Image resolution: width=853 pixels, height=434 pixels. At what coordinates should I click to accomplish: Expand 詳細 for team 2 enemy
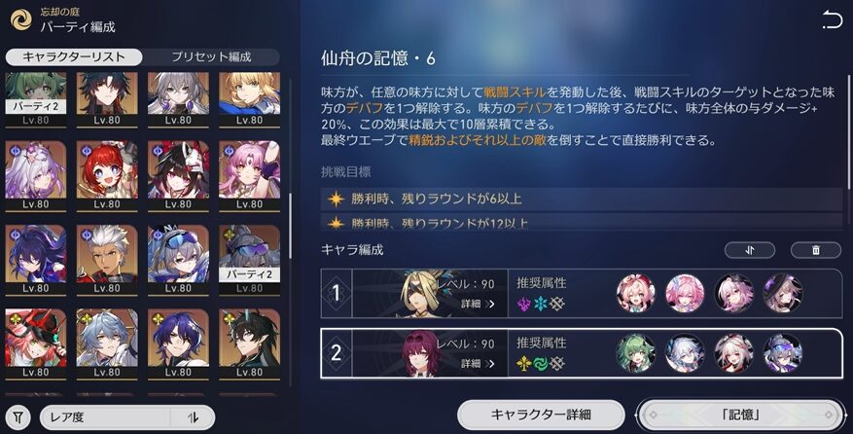(x=478, y=363)
